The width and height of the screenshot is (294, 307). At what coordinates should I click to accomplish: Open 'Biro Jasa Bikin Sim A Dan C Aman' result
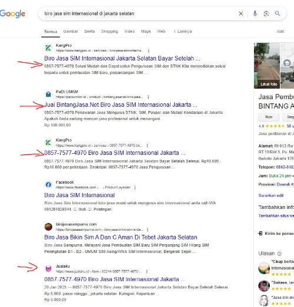coord(121,237)
